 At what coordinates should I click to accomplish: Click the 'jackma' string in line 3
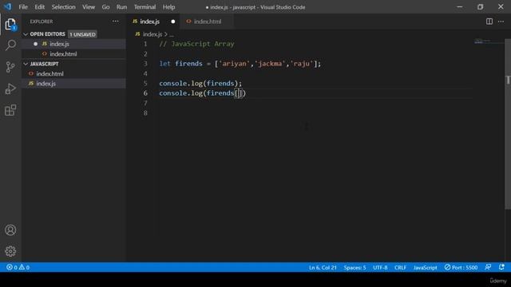click(x=270, y=64)
